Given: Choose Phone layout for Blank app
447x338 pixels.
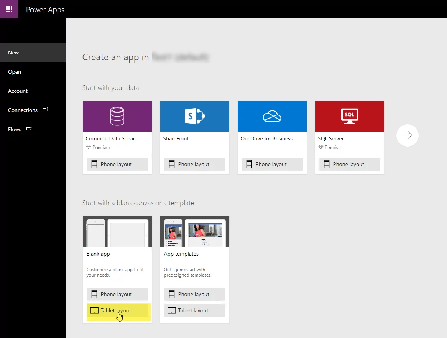Looking at the screenshot, I should [117, 294].
